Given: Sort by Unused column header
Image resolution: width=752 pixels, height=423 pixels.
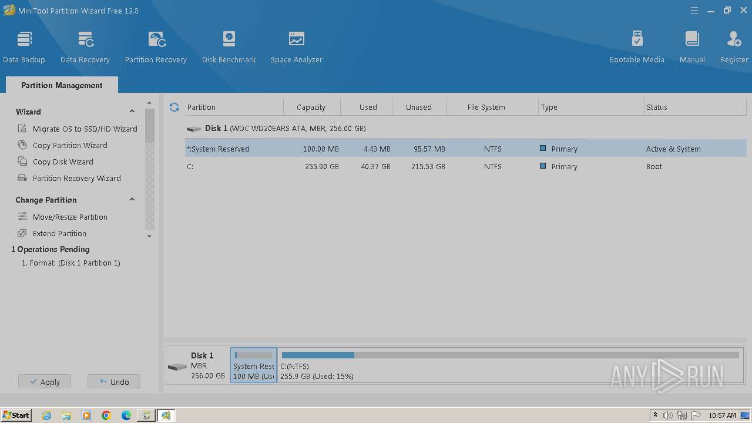Looking at the screenshot, I should (419, 107).
